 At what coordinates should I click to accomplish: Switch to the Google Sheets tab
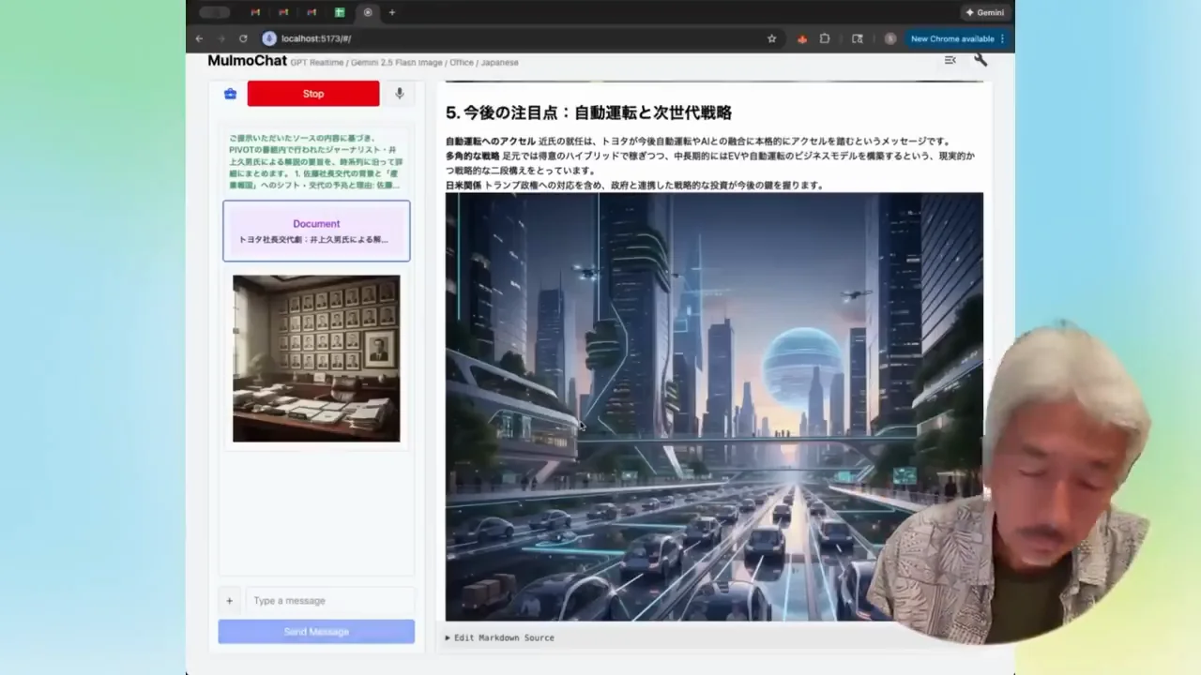340,12
